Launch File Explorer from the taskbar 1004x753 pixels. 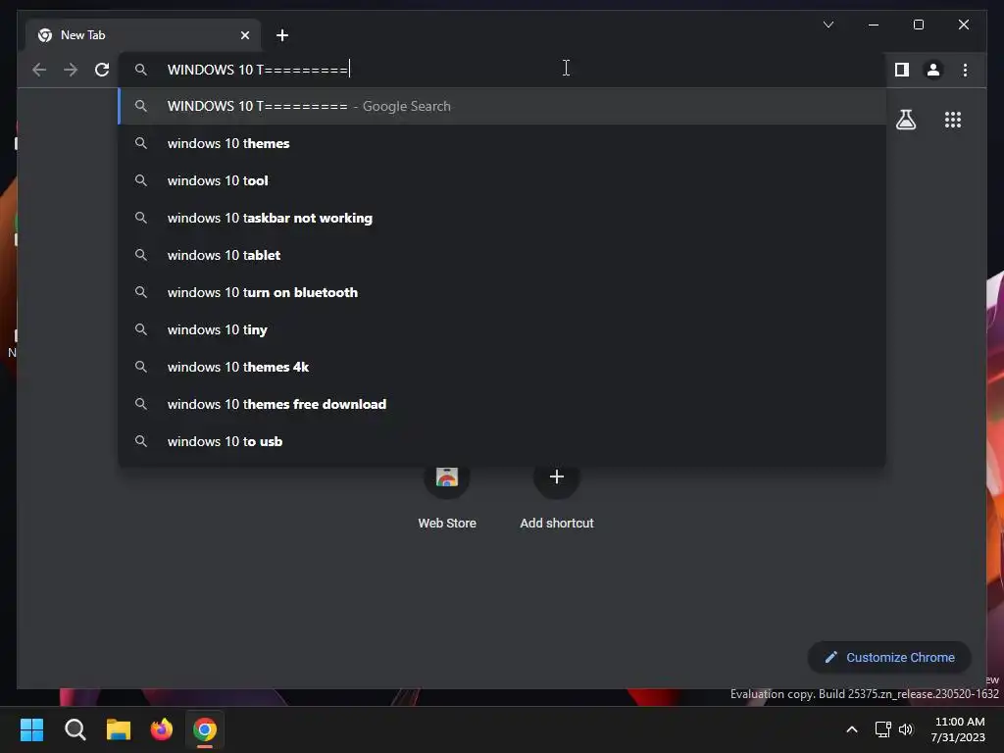tap(119, 729)
